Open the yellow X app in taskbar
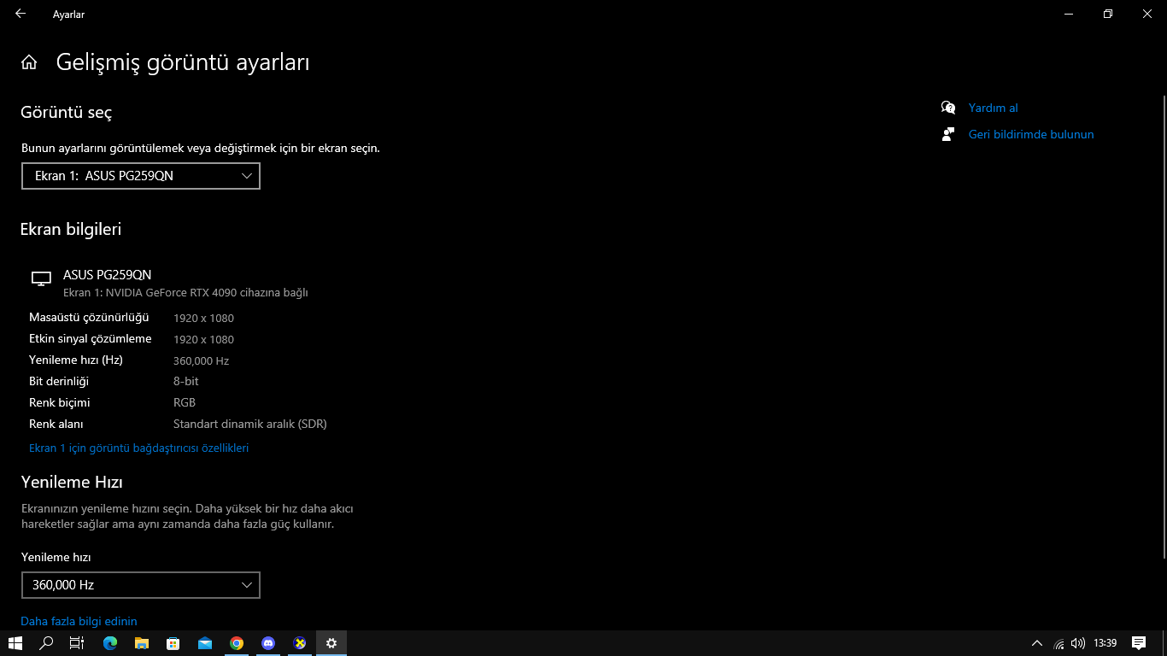The height and width of the screenshot is (656, 1167). (x=300, y=643)
